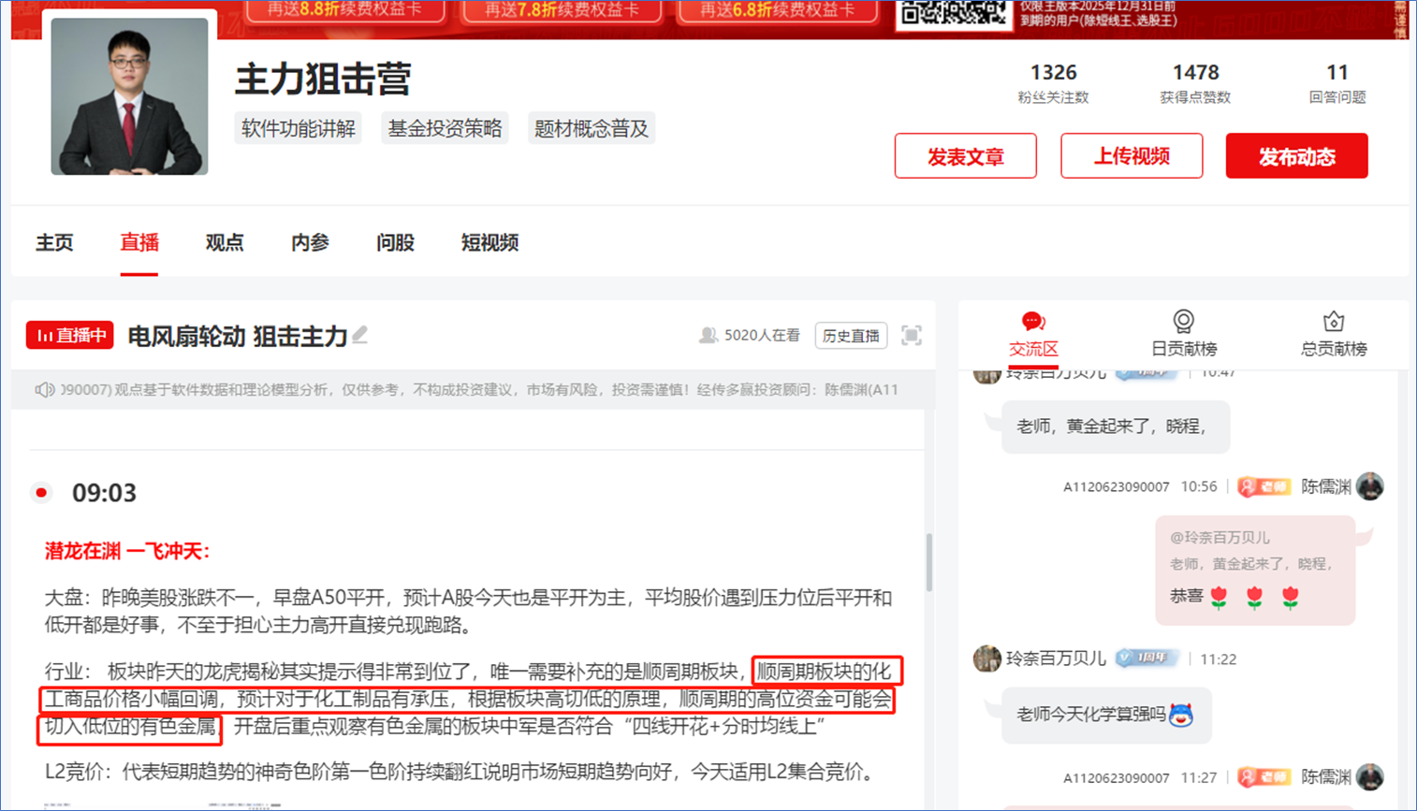
Task: Switch to the 日贡献榜 tab label
Action: [1184, 349]
